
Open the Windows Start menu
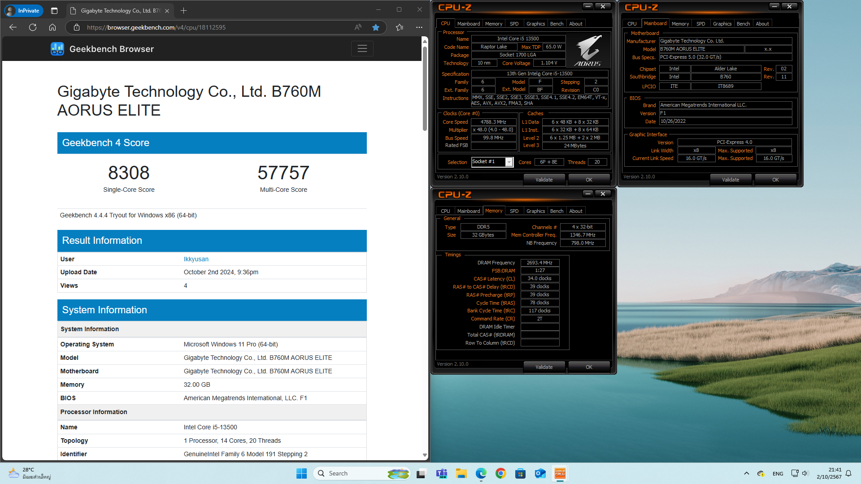pos(301,473)
